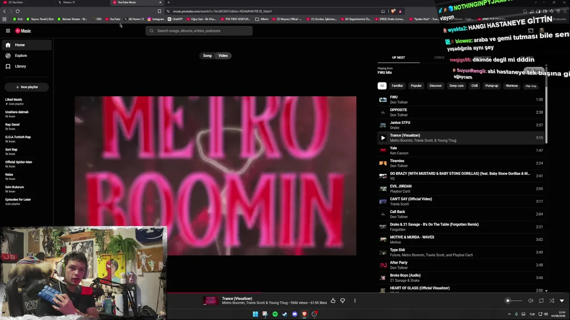This screenshot has height=320, width=570.
Task: Select the All filter chip
Action: (x=382, y=86)
